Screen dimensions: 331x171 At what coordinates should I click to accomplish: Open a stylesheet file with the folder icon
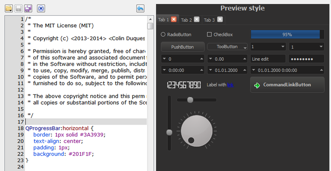click(x=9, y=8)
